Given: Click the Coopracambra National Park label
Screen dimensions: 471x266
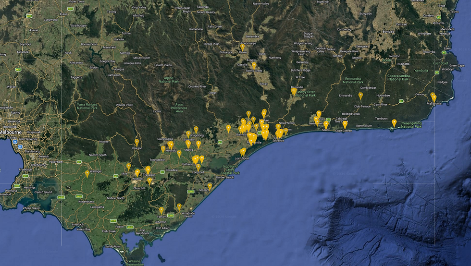Looking at the screenshot, I should pos(398,77).
